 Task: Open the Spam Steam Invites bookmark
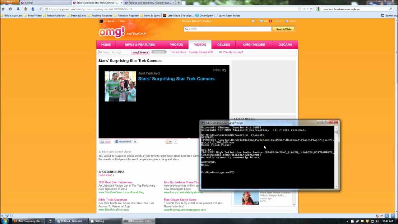point(227,16)
